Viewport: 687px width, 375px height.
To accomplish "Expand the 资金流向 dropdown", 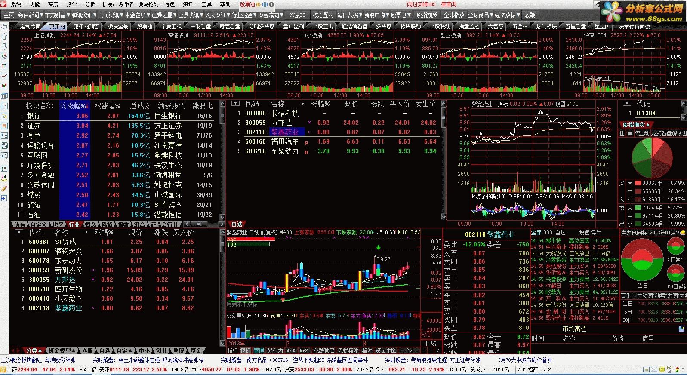I will (x=271, y=15).
